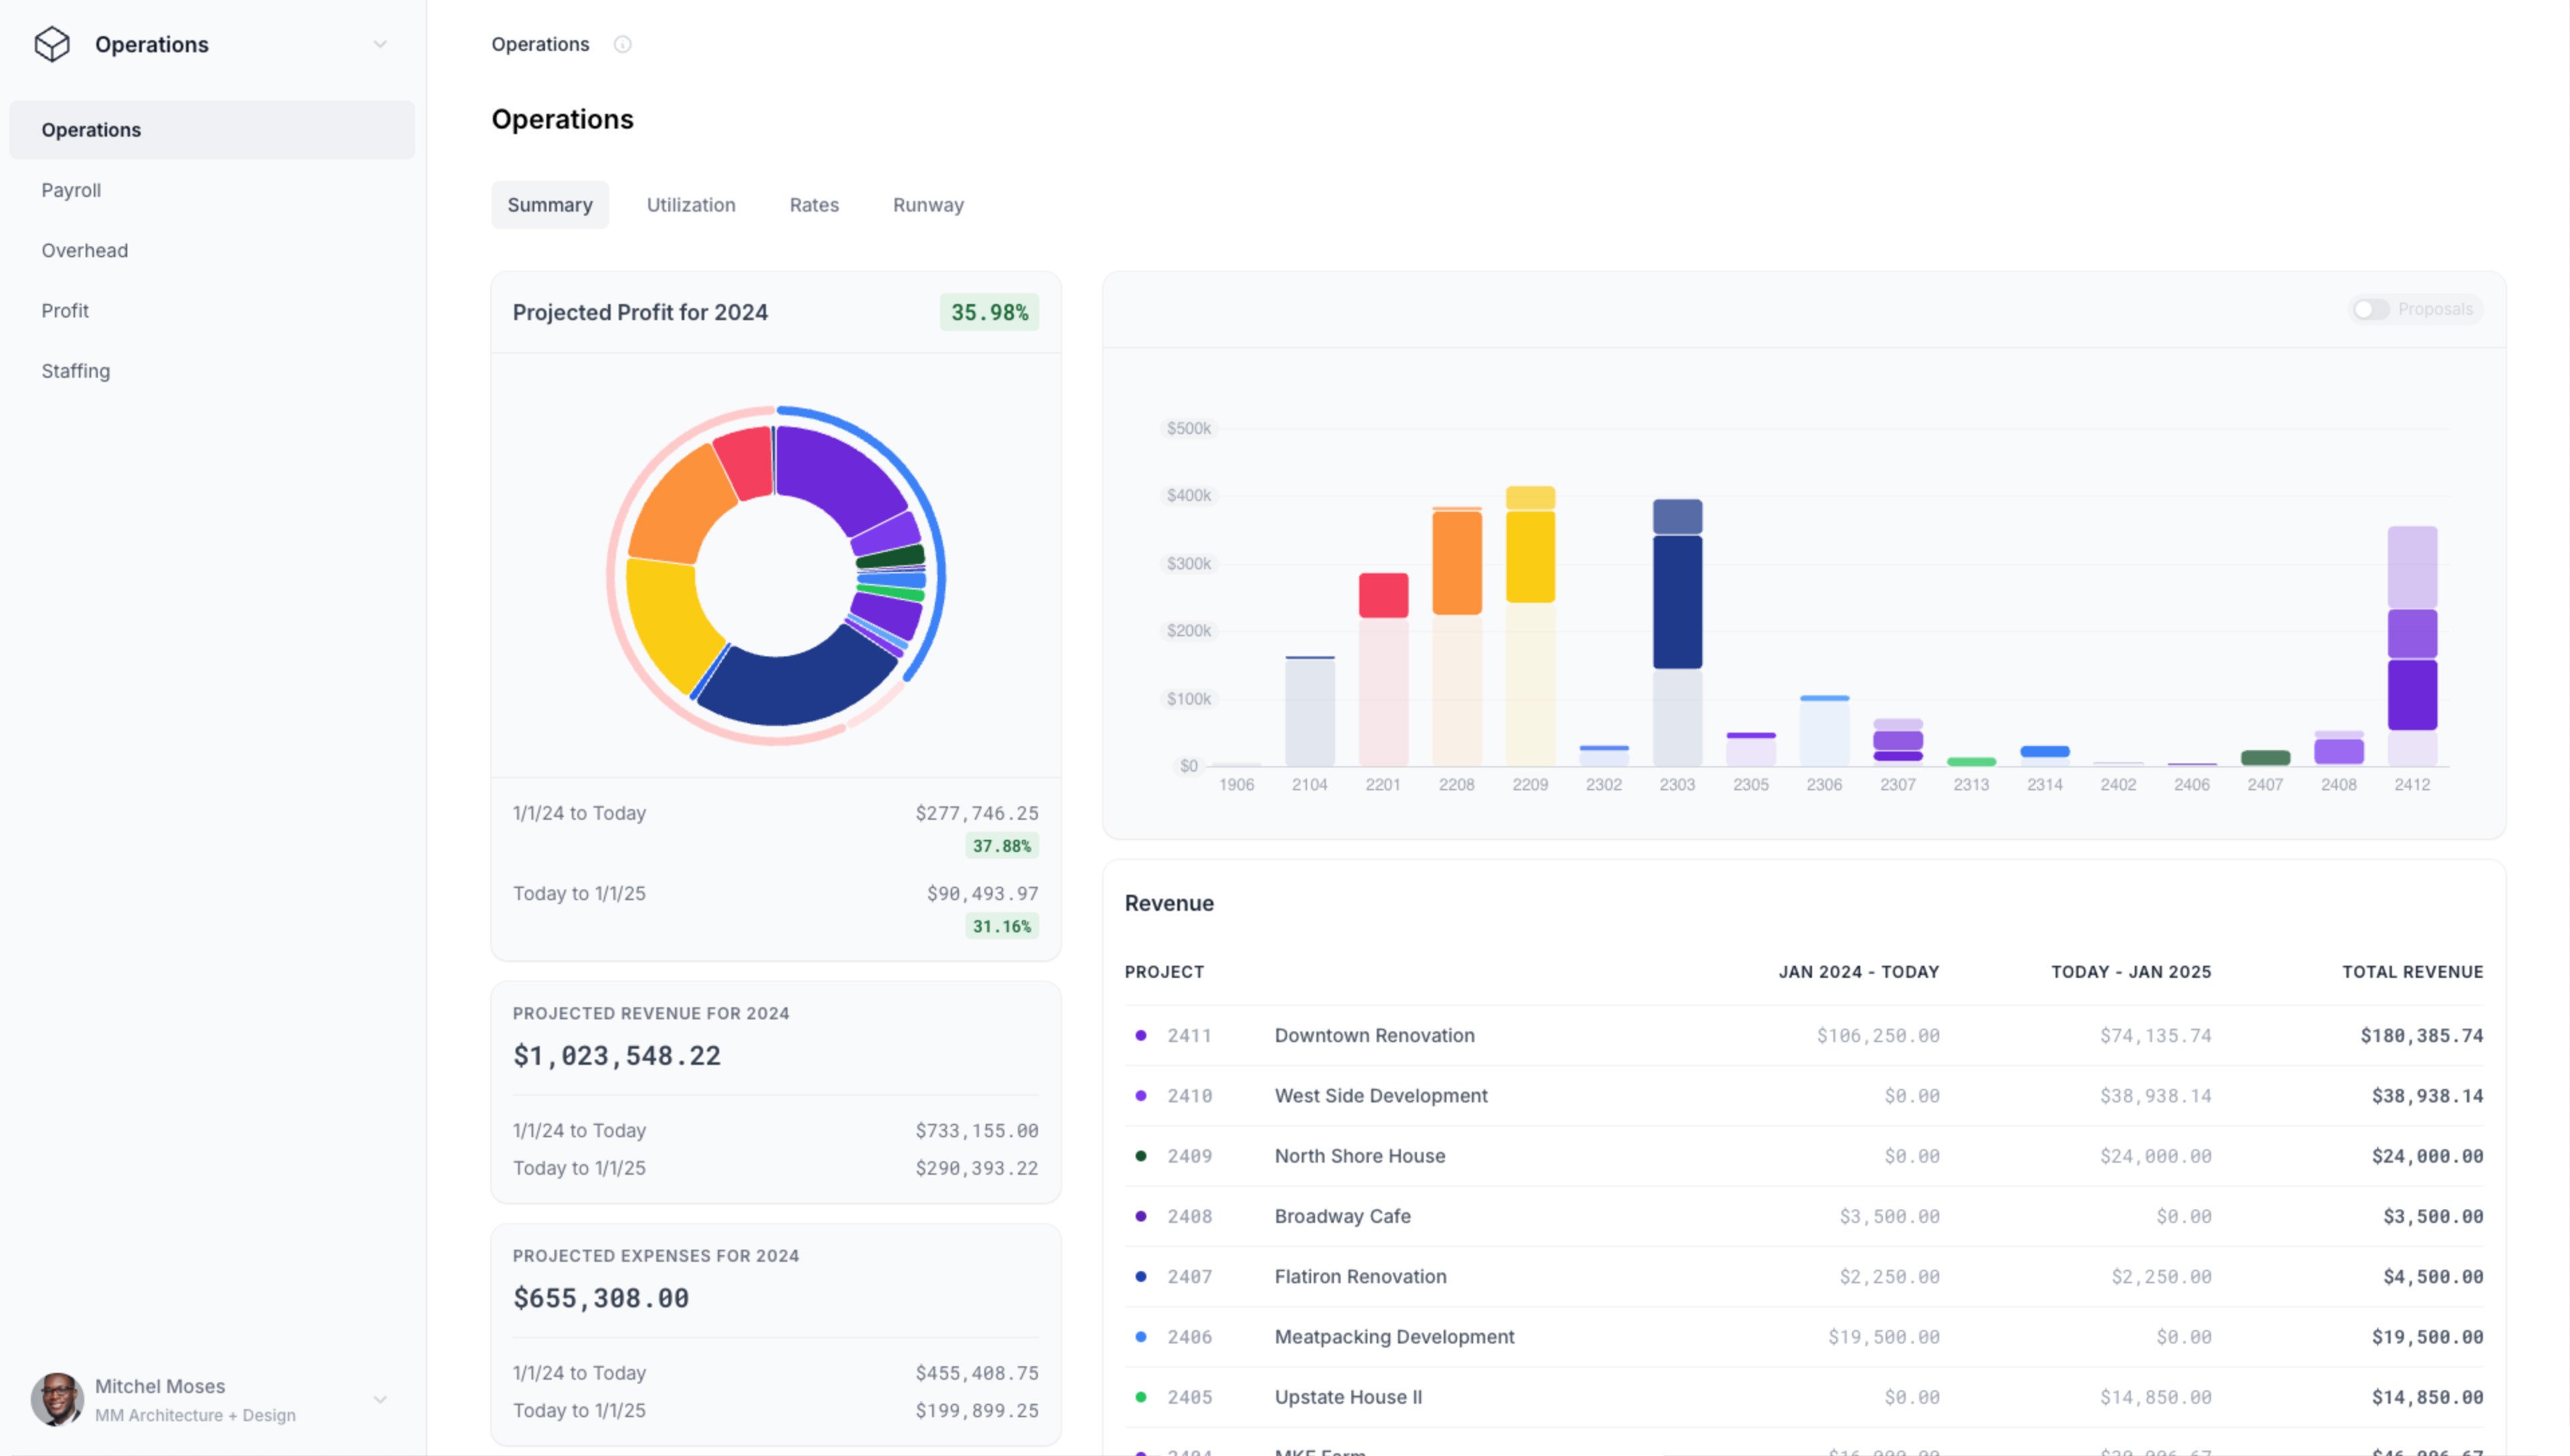Click the 2209 axis label
Image resolution: width=2570 pixels, height=1456 pixels.
click(1529, 785)
